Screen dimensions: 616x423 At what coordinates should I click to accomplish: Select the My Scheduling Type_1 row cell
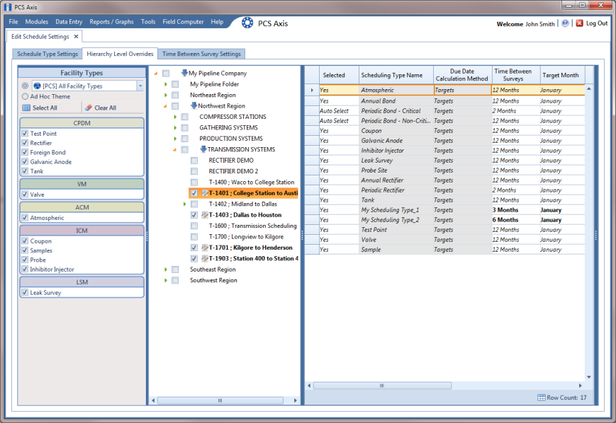(x=396, y=210)
